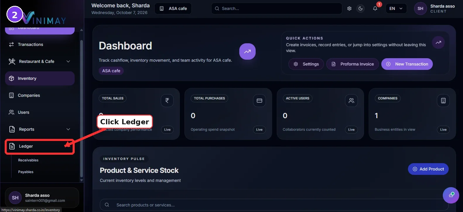Open Receivables under Ledger
This screenshot has height=212, width=463.
click(x=28, y=160)
